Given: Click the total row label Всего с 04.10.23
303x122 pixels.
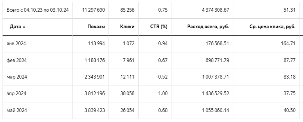Looking at the screenshot, I should pyautogui.click(x=37, y=11).
